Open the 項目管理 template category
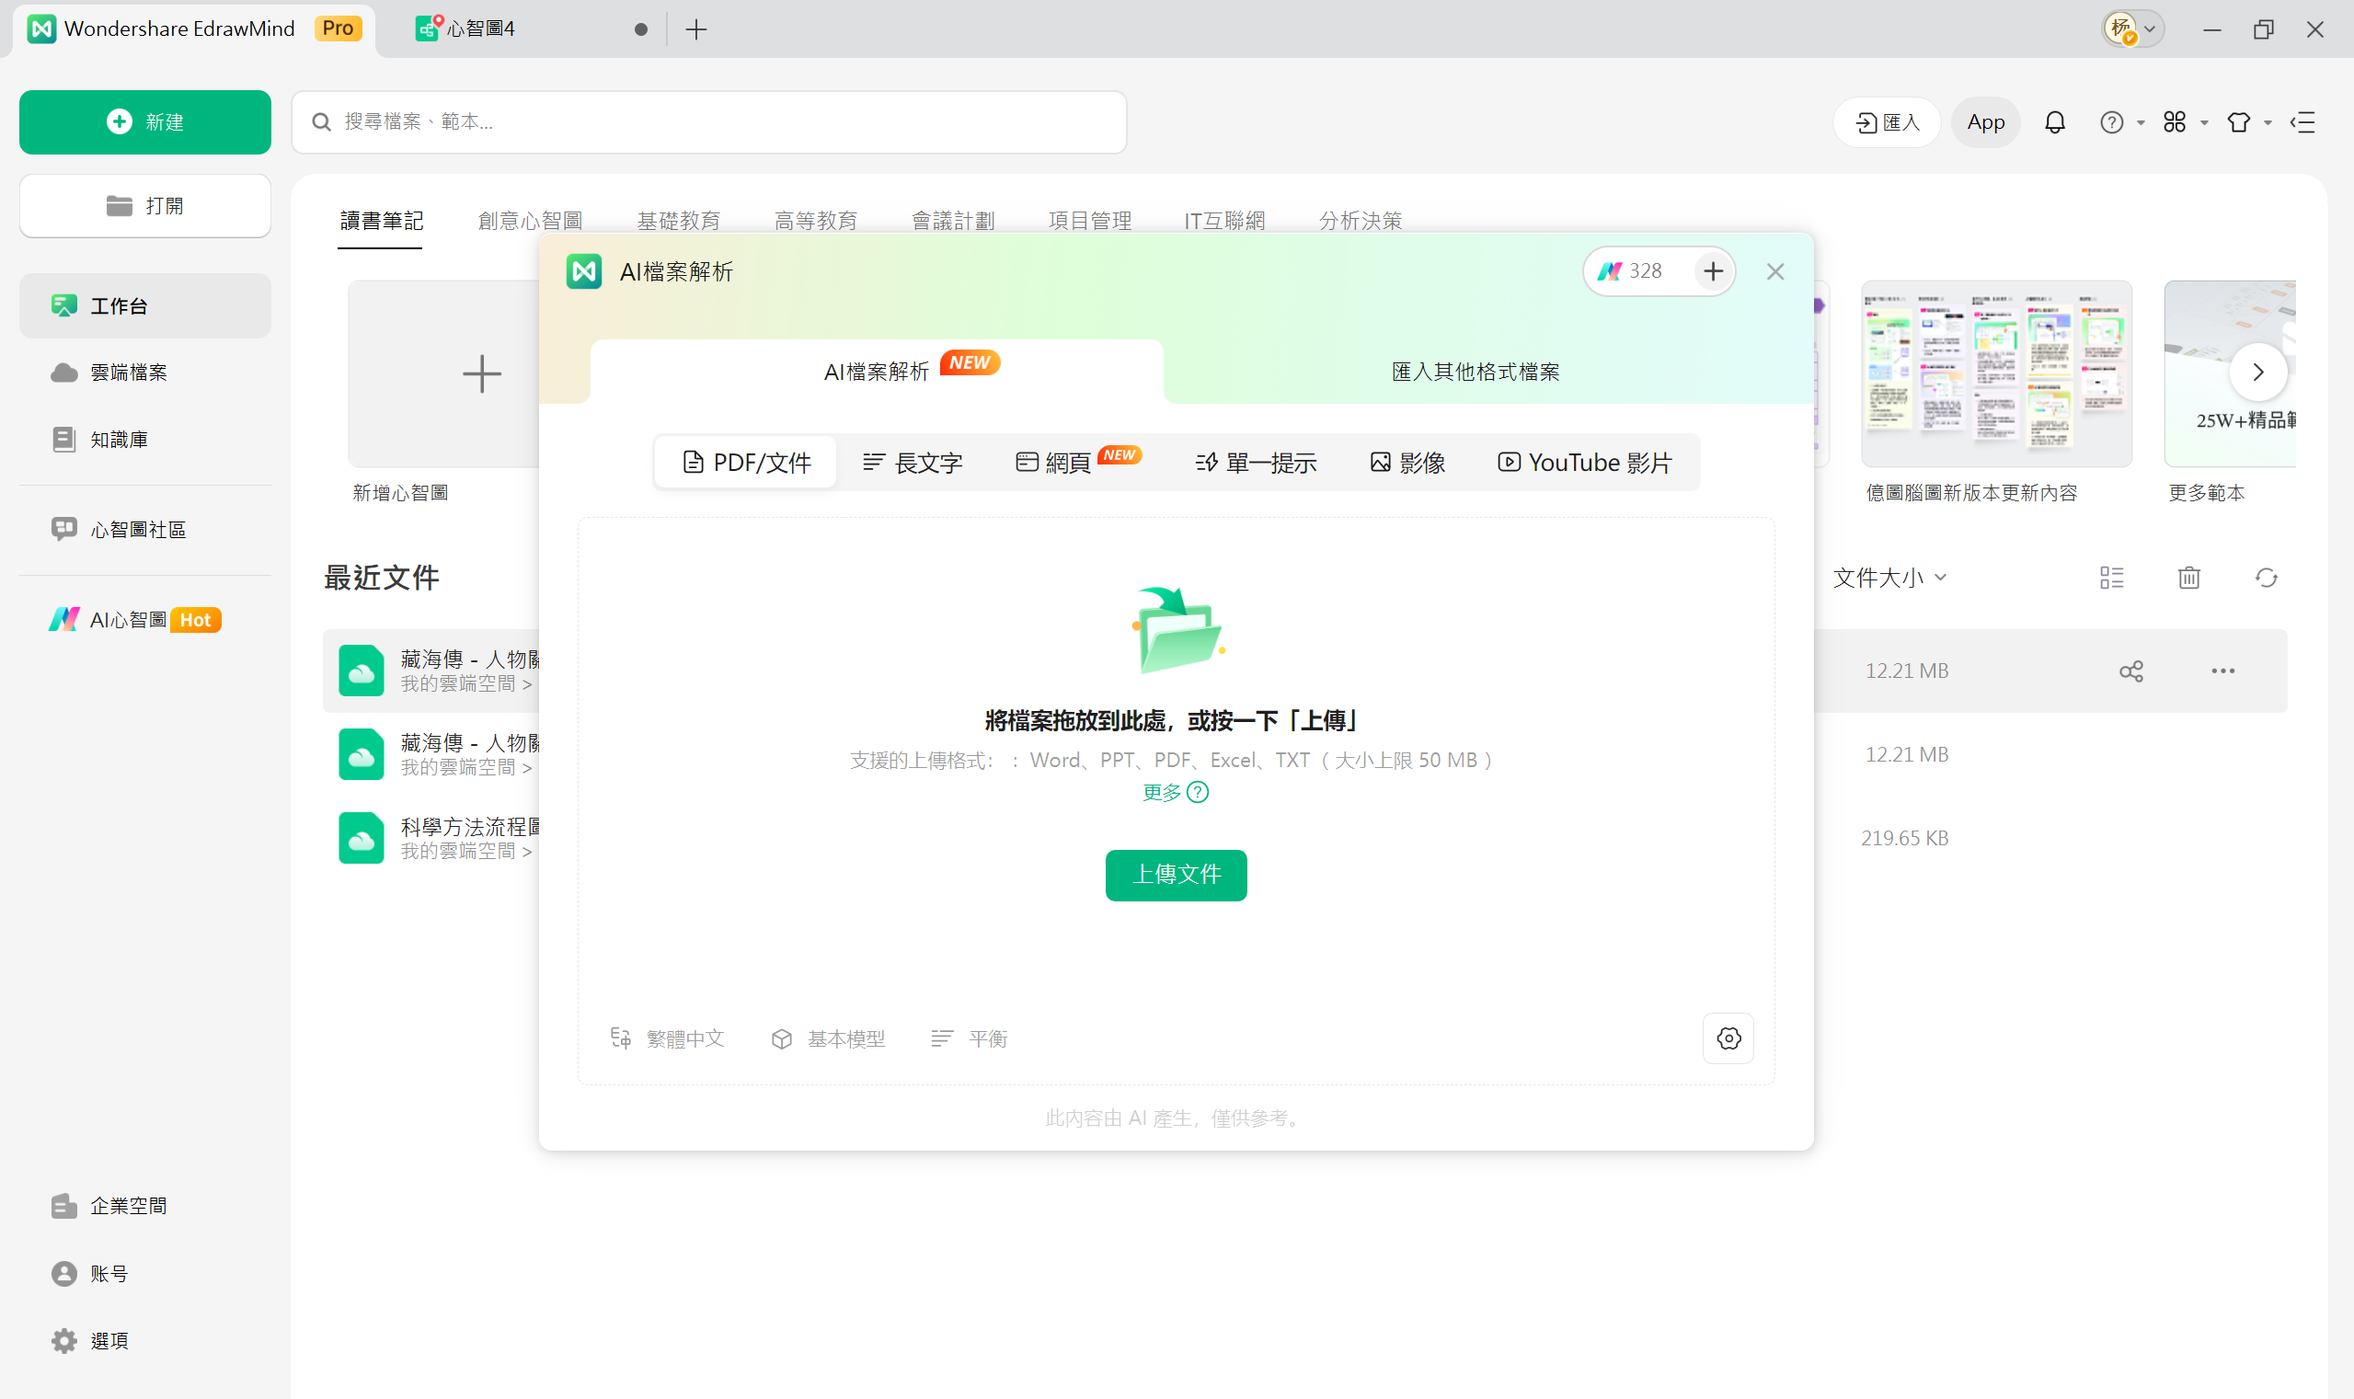This screenshot has width=2354, height=1399. coord(1090,220)
